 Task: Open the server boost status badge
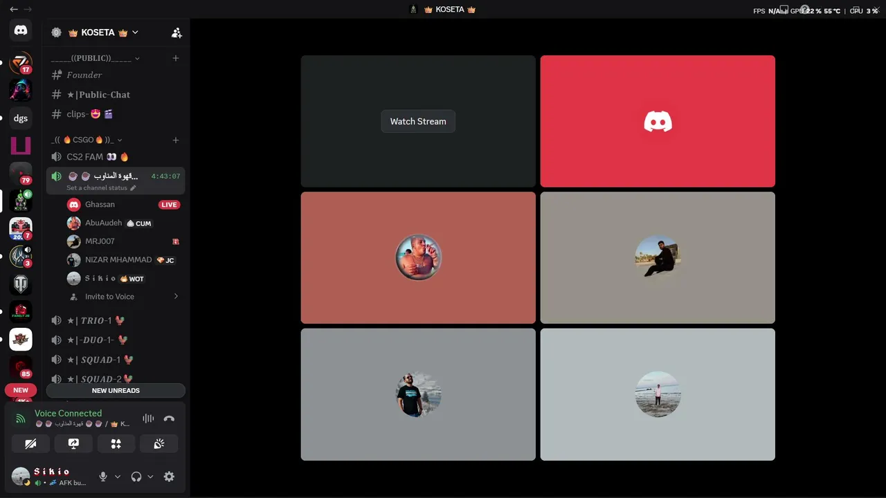[x=57, y=33]
